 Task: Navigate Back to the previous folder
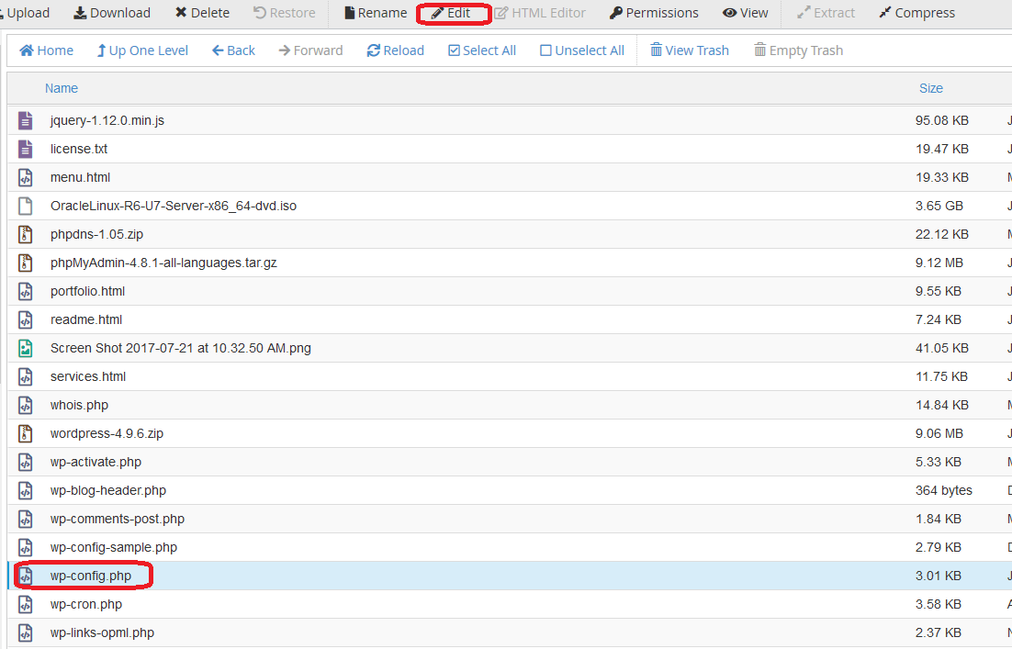(232, 50)
